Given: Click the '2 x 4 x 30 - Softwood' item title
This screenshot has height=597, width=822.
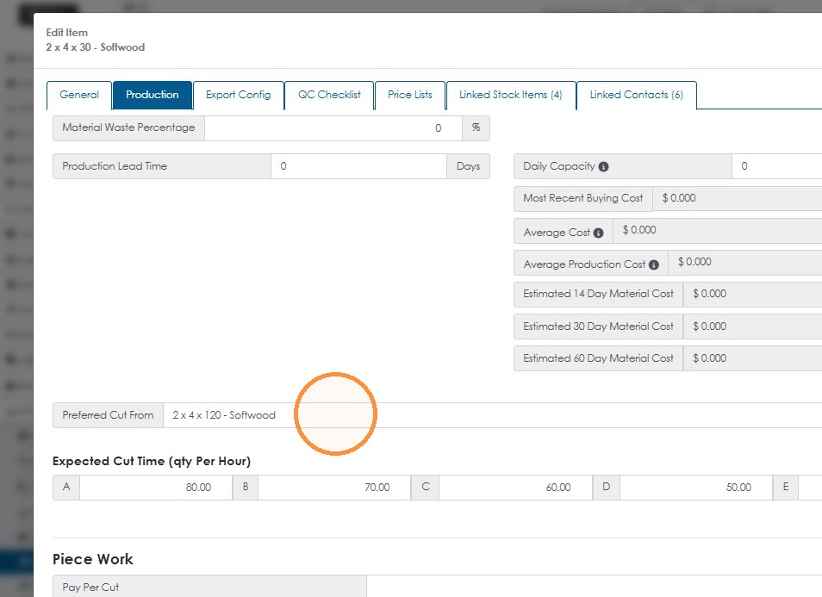Looking at the screenshot, I should click(96, 47).
